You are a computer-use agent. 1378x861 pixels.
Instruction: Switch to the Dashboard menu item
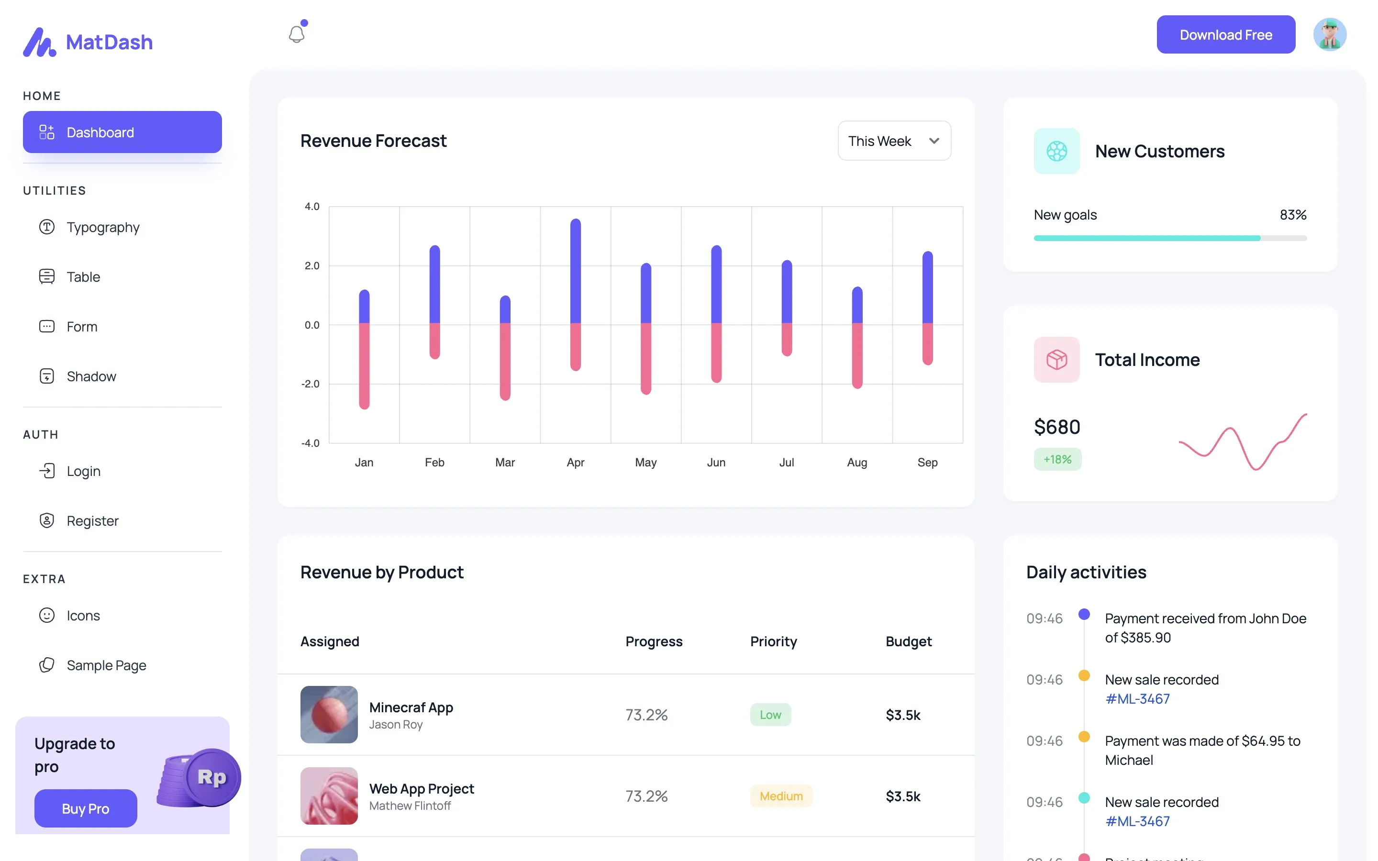pyautogui.click(x=122, y=132)
